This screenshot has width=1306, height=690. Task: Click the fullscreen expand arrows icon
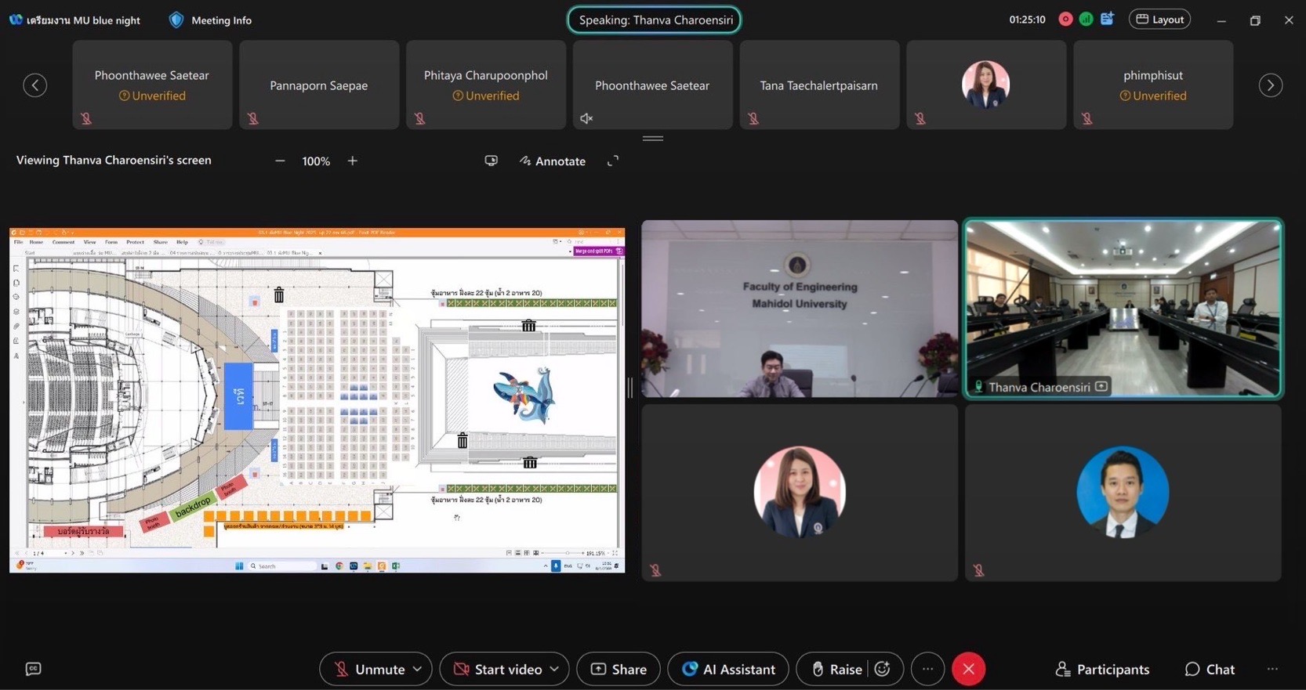(x=613, y=161)
